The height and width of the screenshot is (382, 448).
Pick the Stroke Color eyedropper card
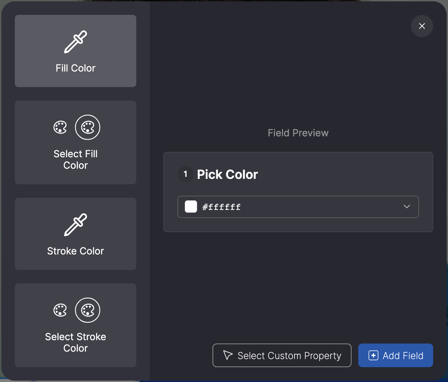click(x=76, y=234)
